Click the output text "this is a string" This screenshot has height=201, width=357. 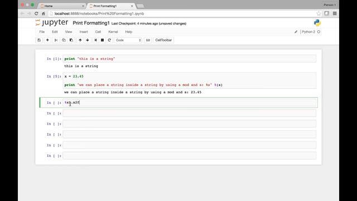(x=81, y=66)
